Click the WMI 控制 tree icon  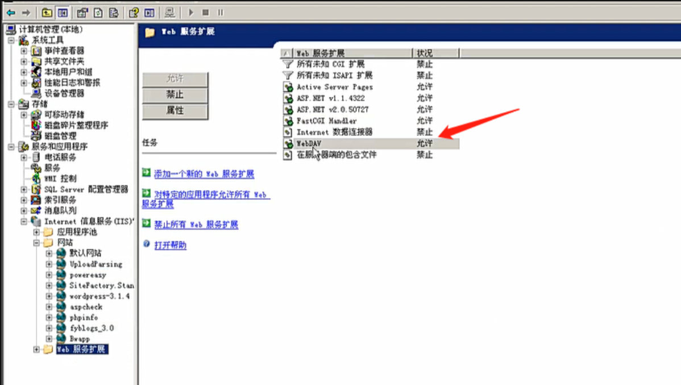pos(36,178)
